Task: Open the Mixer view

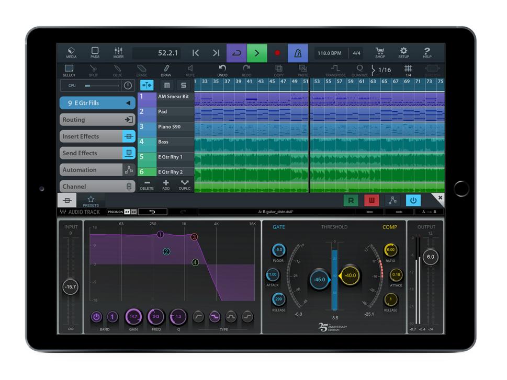Action: tap(118, 53)
